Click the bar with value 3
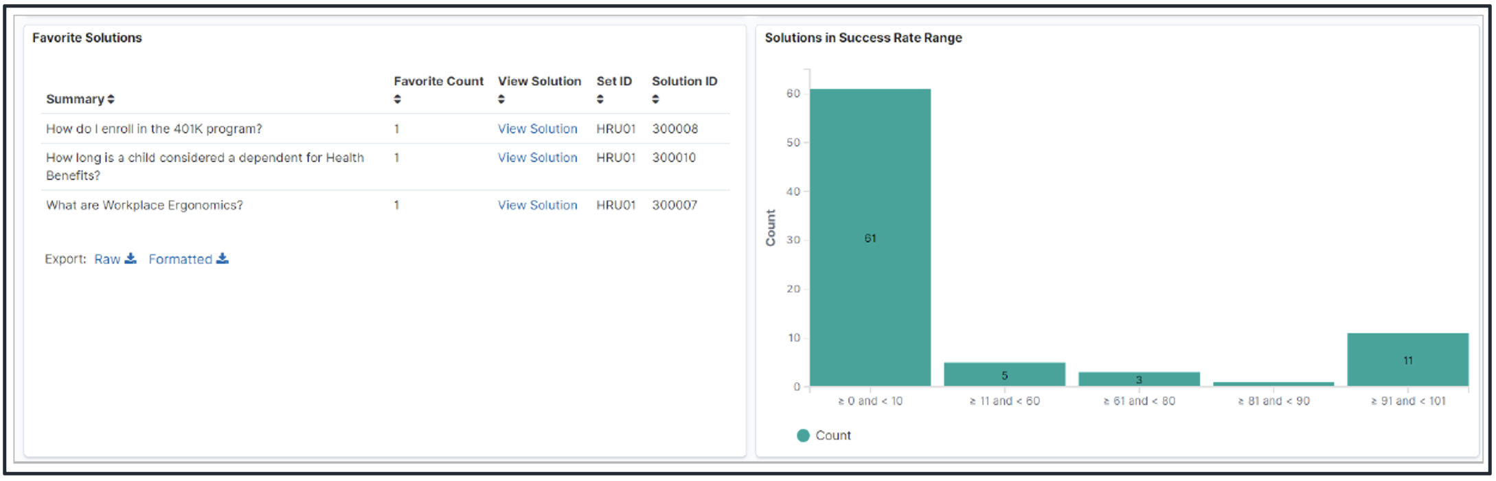This screenshot has height=481, width=1496. 1139,379
